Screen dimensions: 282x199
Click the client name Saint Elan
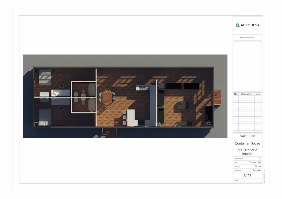coord(247,136)
